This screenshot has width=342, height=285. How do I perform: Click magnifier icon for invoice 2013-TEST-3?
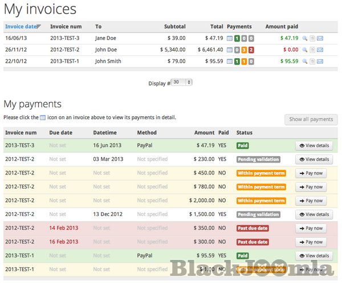[x=305, y=38]
